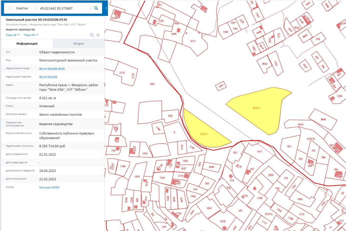This screenshot has height=231, width=346.
Task: Select the Информация tab
Action: tap(27, 44)
